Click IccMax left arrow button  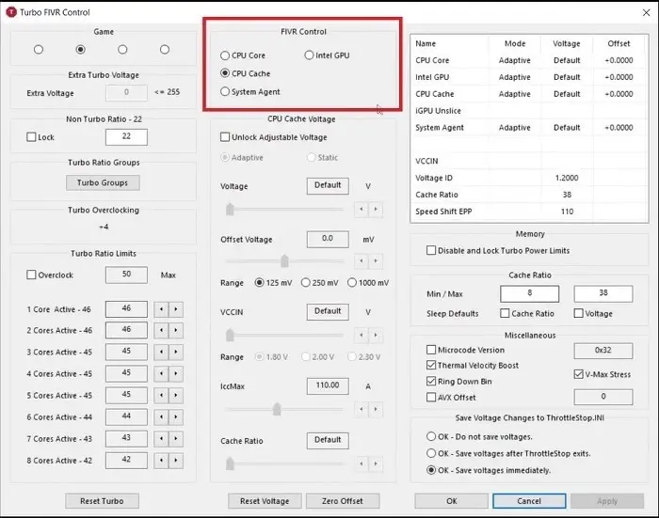[362, 409]
